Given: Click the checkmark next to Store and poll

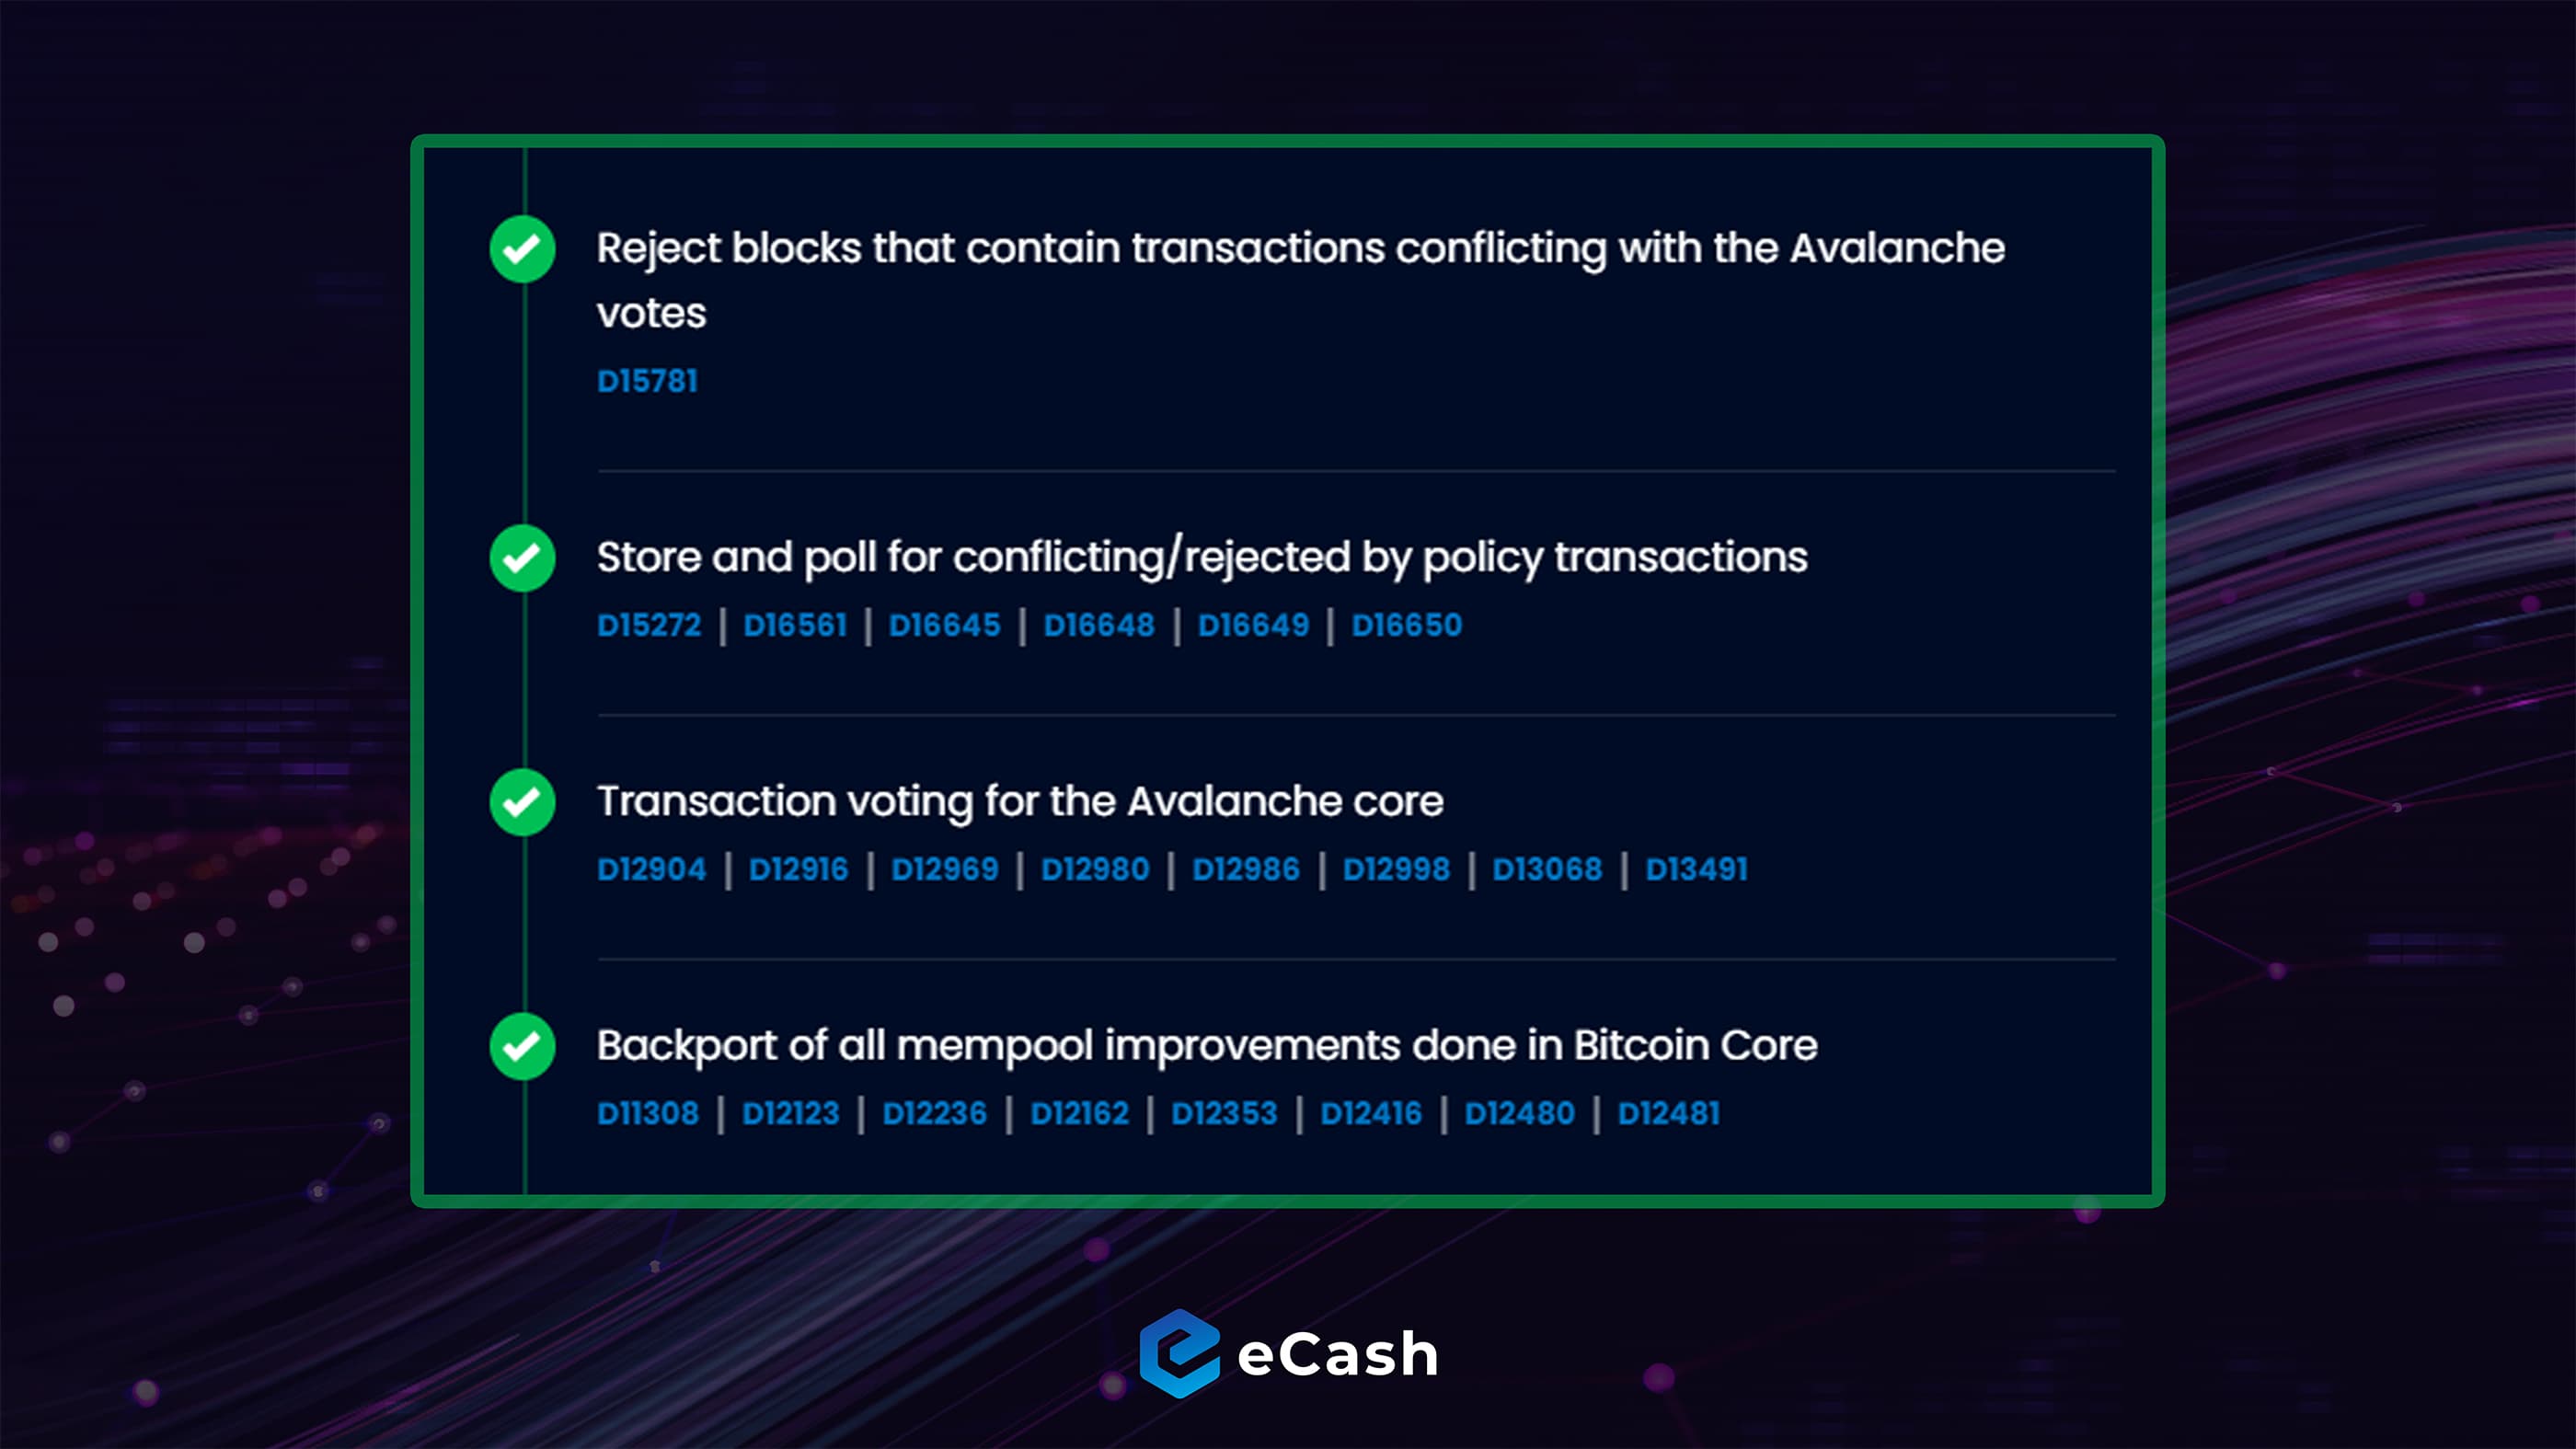Looking at the screenshot, I should (522, 558).
